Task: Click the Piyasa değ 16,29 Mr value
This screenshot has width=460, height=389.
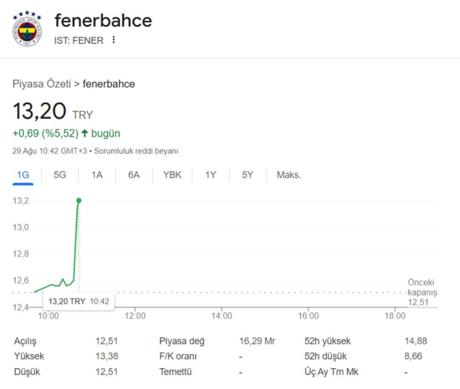Action: (x=257, y=341)
